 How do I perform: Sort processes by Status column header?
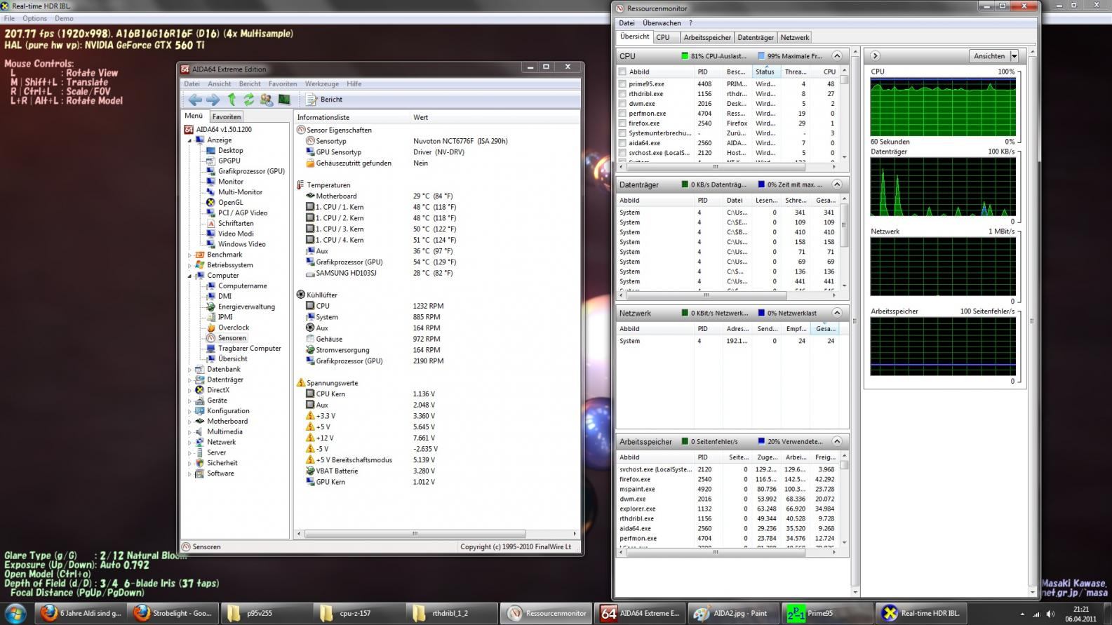click(x=765, y=72)
